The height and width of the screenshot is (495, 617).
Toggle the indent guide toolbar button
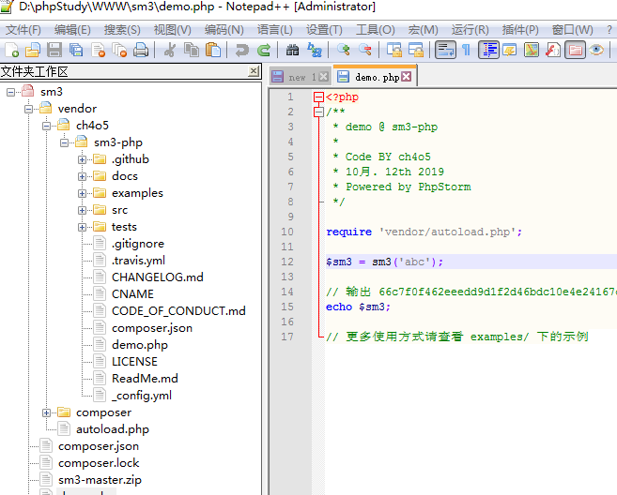[488, 50]
